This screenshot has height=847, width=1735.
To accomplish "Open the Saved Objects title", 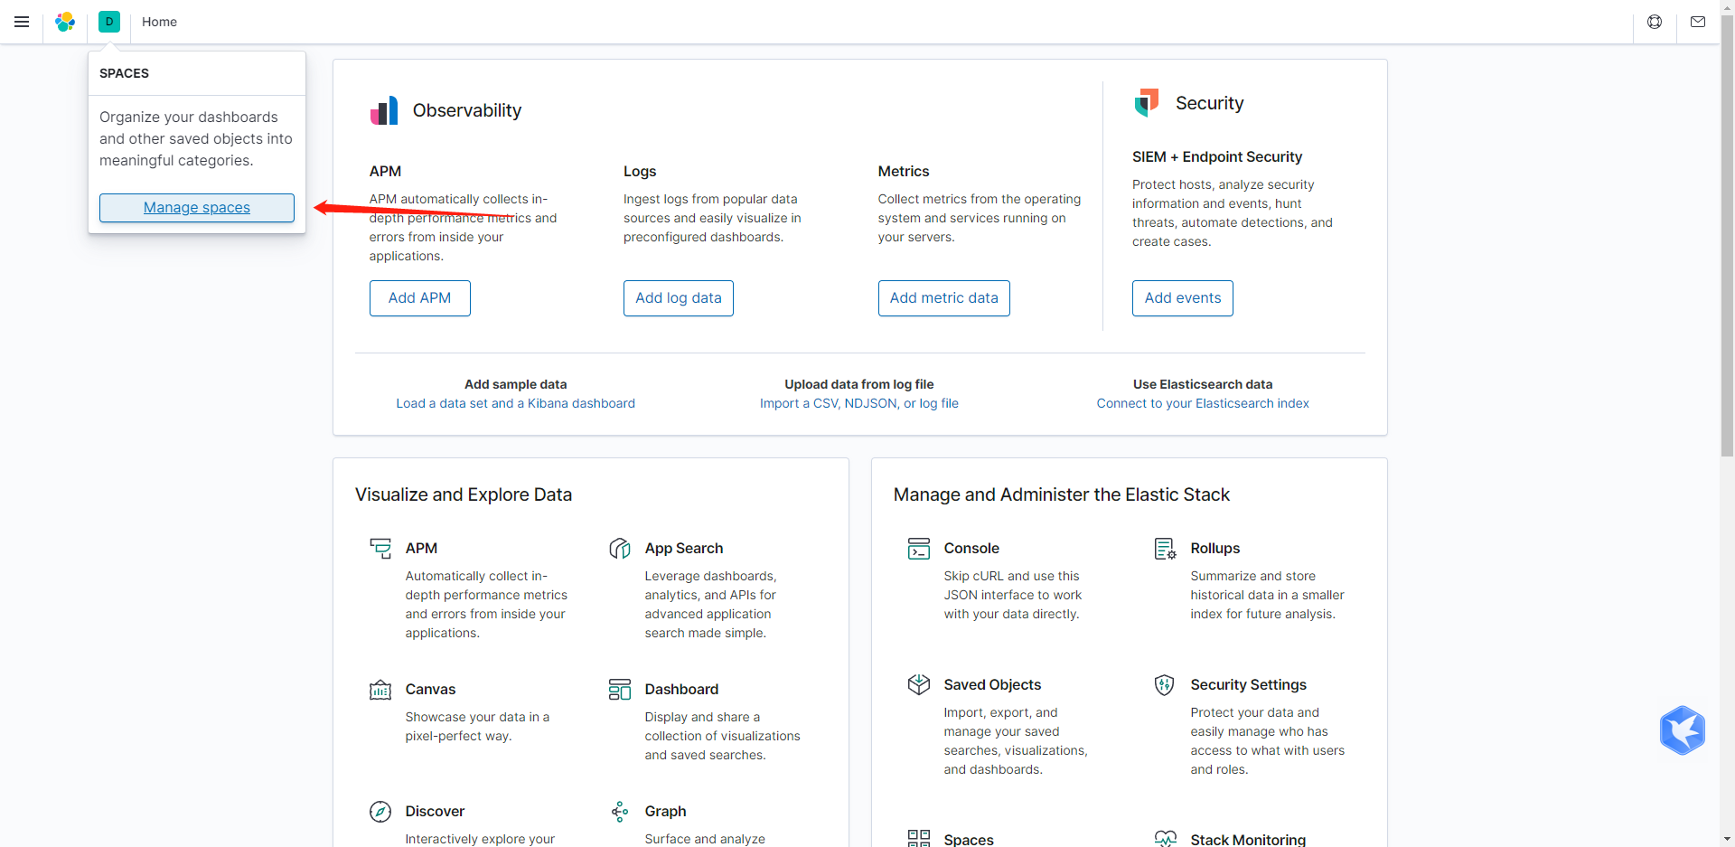I will pos(993,684).
